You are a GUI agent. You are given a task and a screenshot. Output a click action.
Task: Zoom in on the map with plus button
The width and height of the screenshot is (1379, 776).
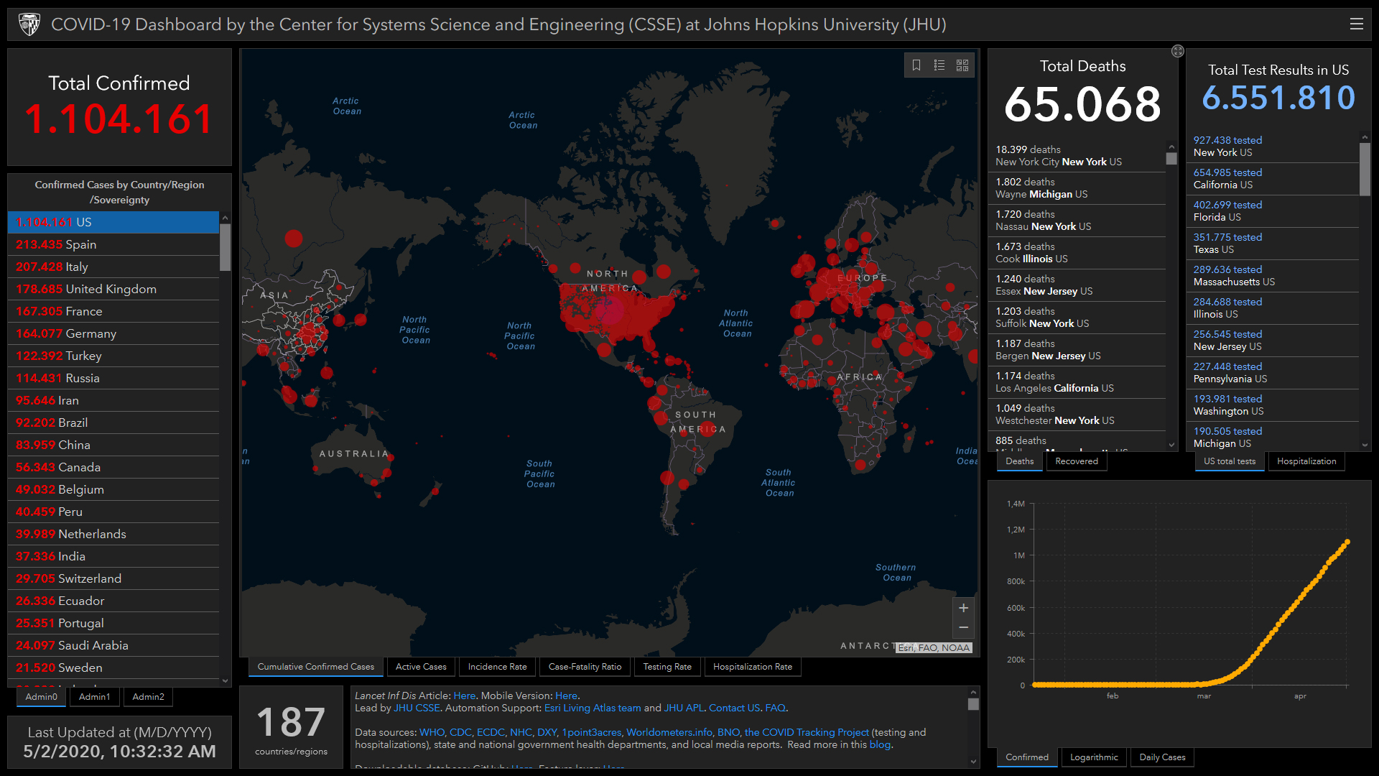point(964,608)
